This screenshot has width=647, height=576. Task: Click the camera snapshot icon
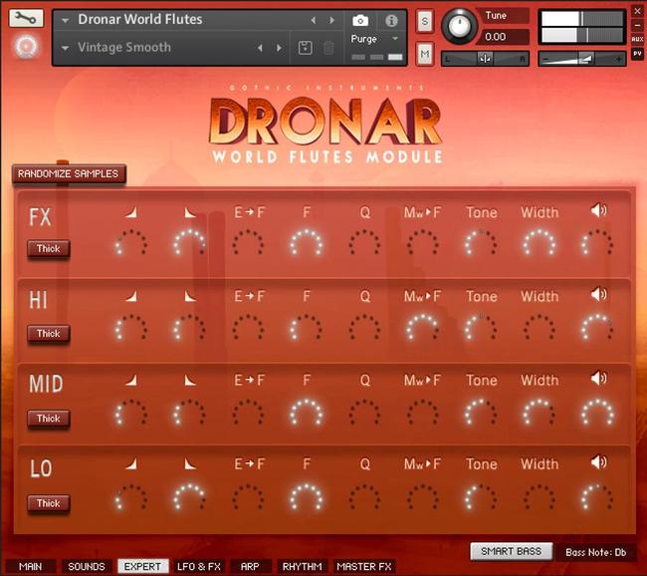click(x=359, y=20)
